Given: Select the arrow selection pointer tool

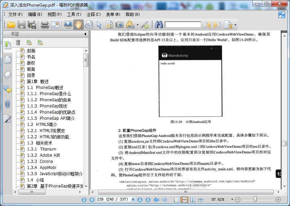Looking at the screenshot, I should pos(99,25).
